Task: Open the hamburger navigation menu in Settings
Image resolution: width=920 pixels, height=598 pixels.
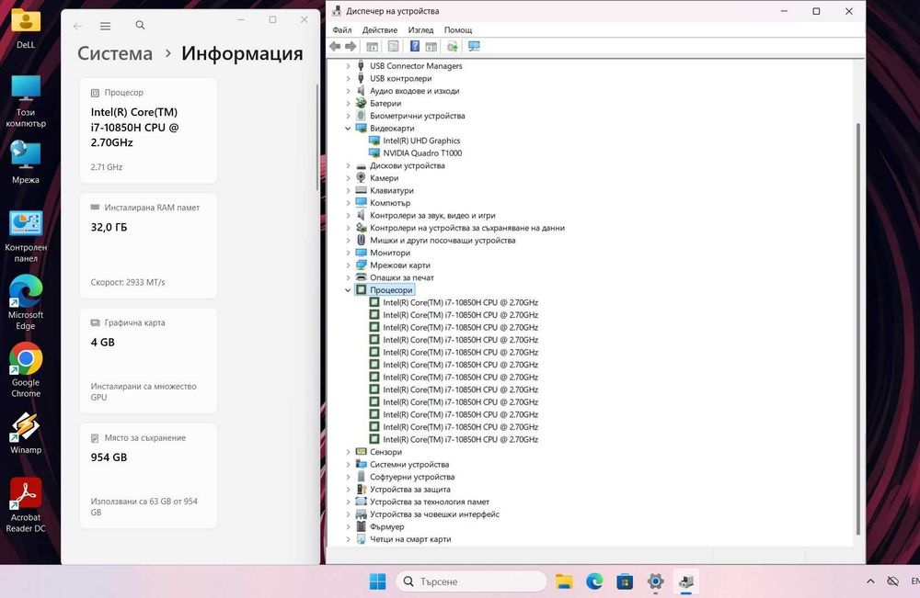Action: 105,26
